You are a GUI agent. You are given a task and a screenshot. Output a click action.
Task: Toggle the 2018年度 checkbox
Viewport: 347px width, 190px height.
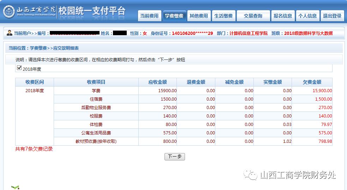point(19,68)
